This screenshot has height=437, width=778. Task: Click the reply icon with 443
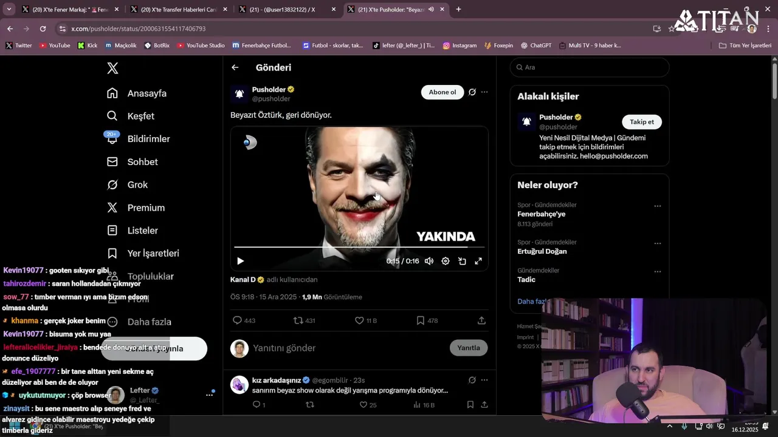coord(244,320)
